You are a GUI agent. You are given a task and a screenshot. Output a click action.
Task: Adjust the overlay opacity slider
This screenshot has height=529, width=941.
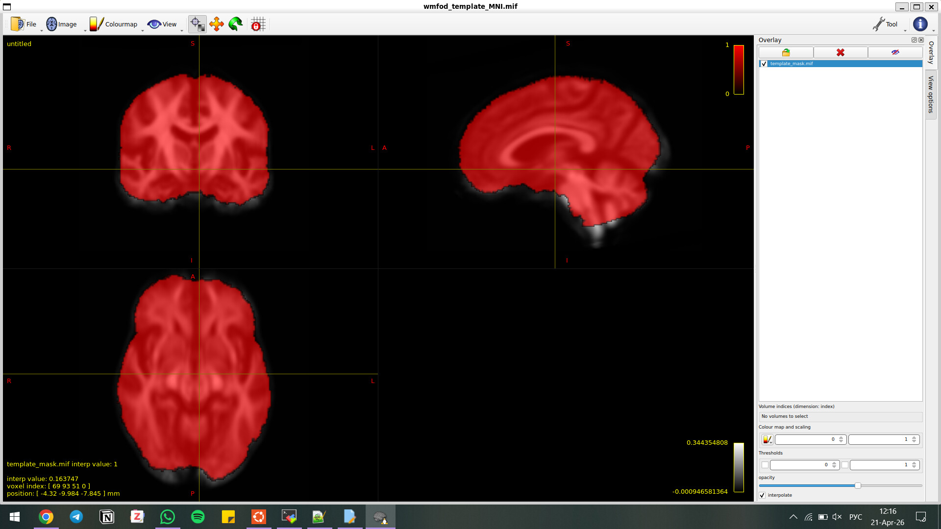858,485
